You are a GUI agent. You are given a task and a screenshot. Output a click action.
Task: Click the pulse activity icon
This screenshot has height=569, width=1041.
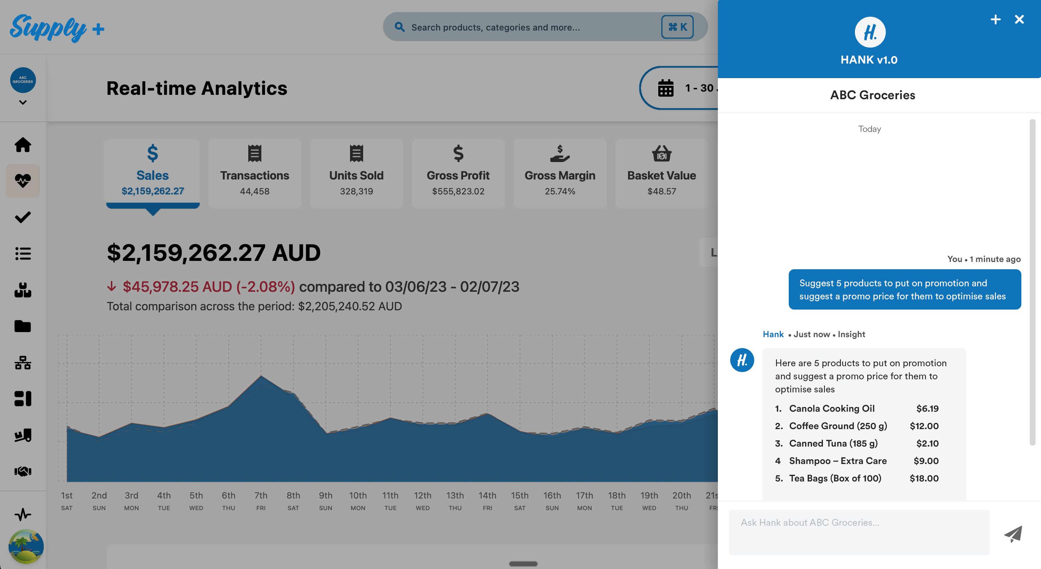23,514
